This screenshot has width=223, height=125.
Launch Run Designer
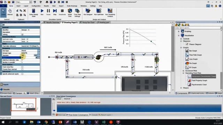[88, 11]
